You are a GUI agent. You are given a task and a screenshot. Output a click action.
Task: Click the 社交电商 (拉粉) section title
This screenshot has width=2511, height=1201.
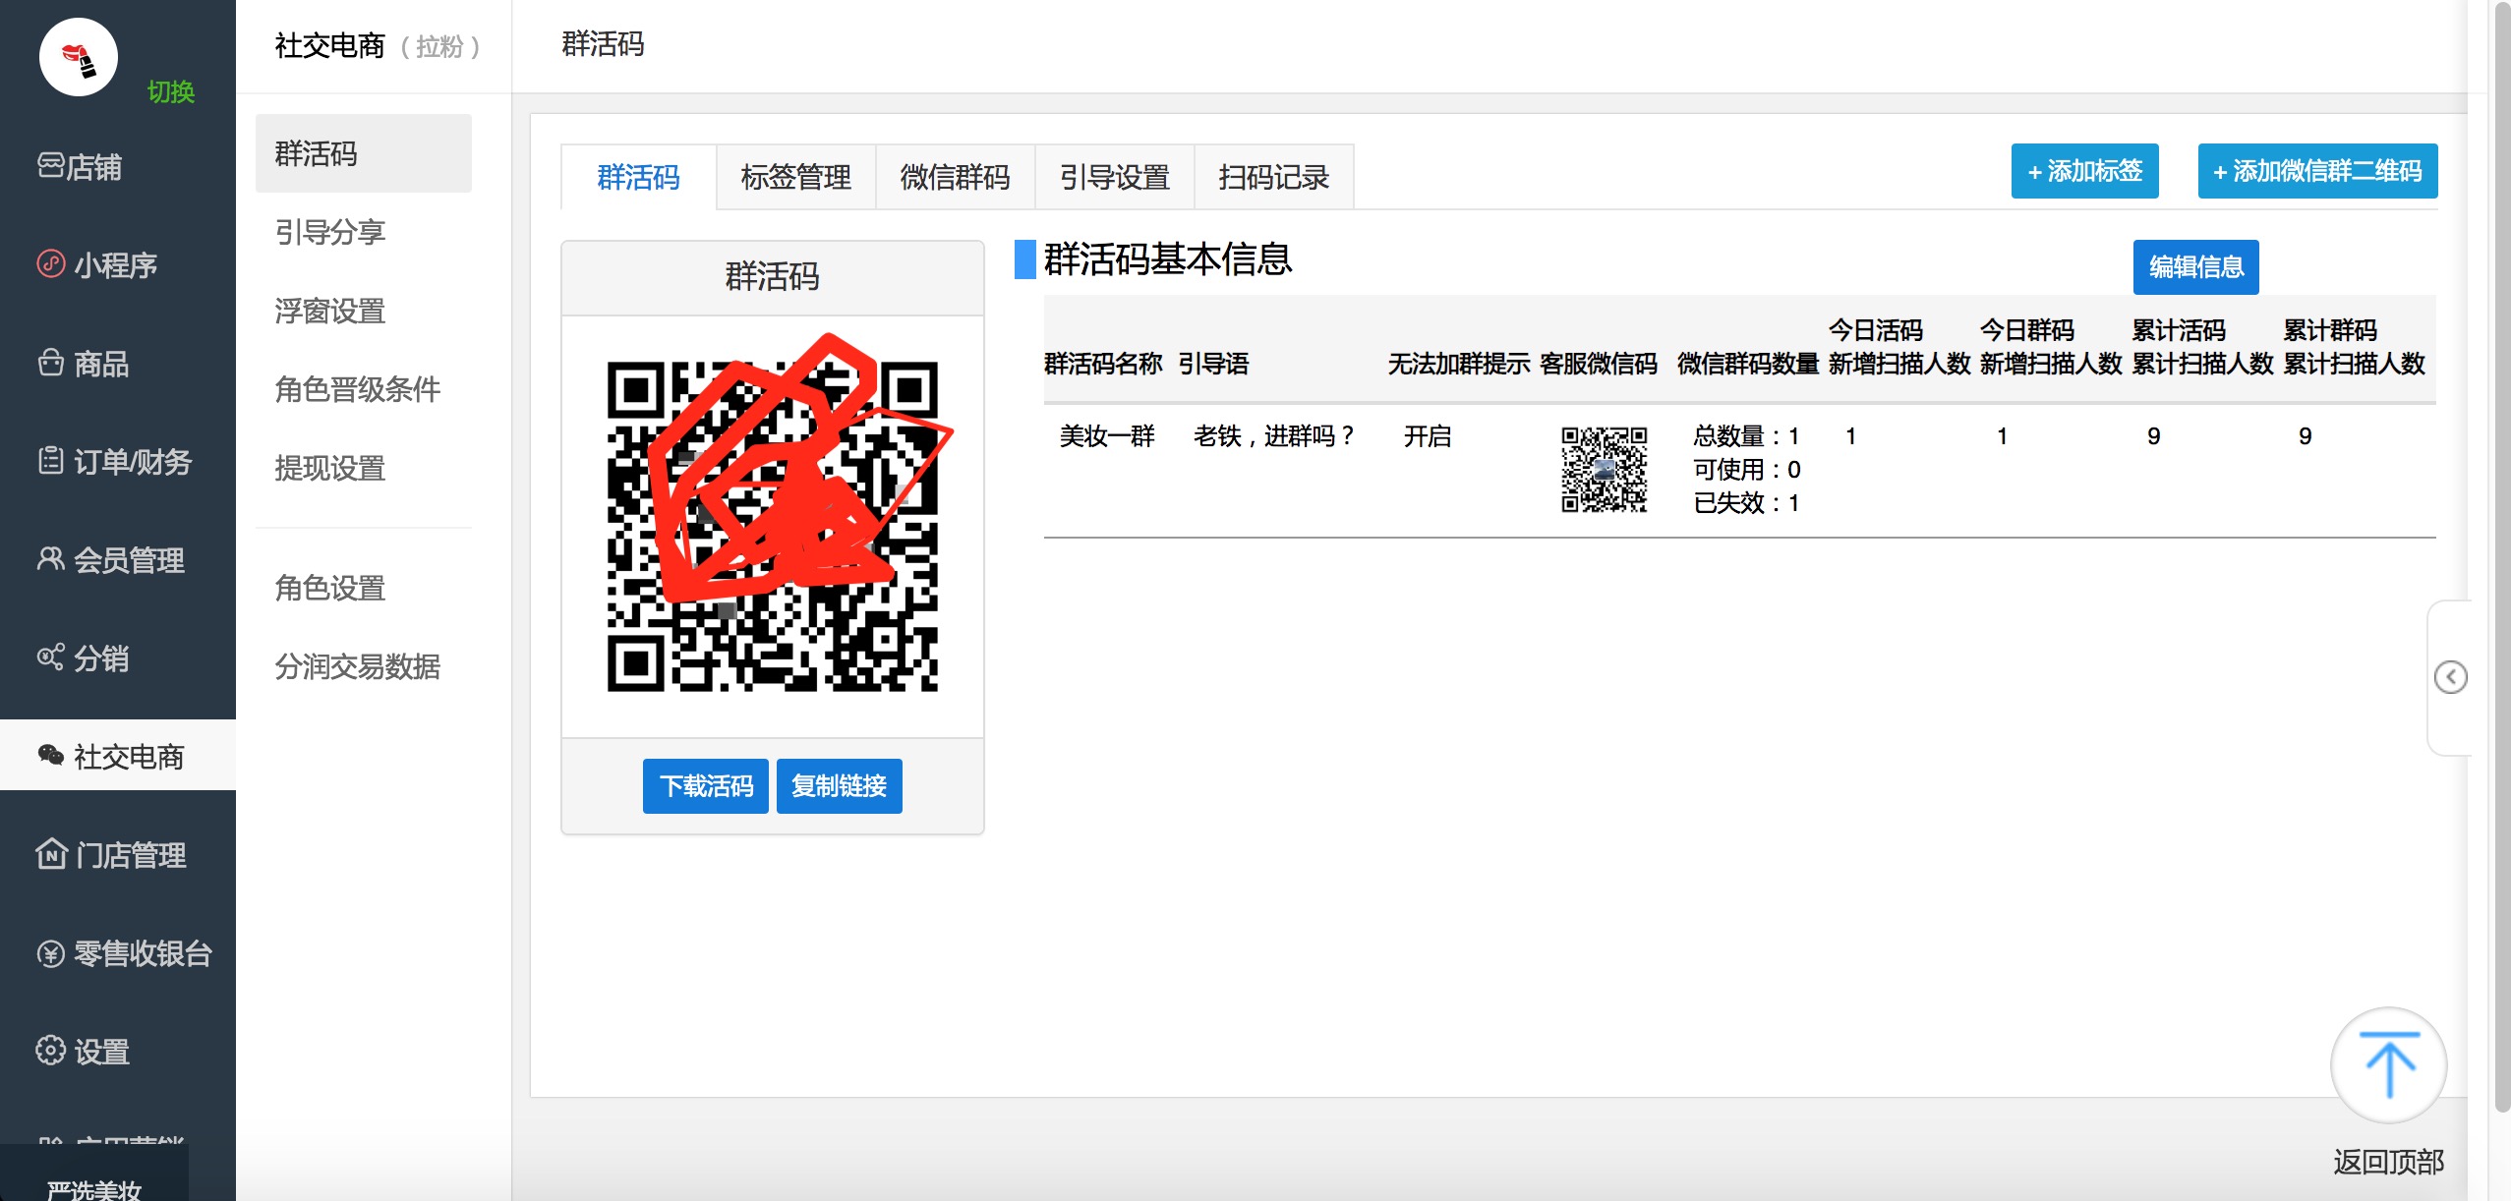coord(378,45)
